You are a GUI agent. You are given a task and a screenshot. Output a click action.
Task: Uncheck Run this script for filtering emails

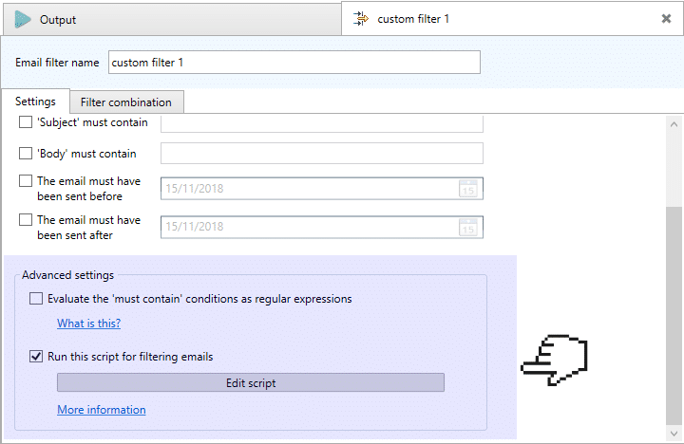[x=36, y=357]
